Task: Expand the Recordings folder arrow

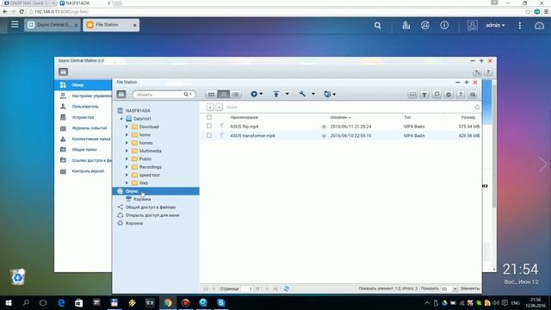Action: click(127, 167)
